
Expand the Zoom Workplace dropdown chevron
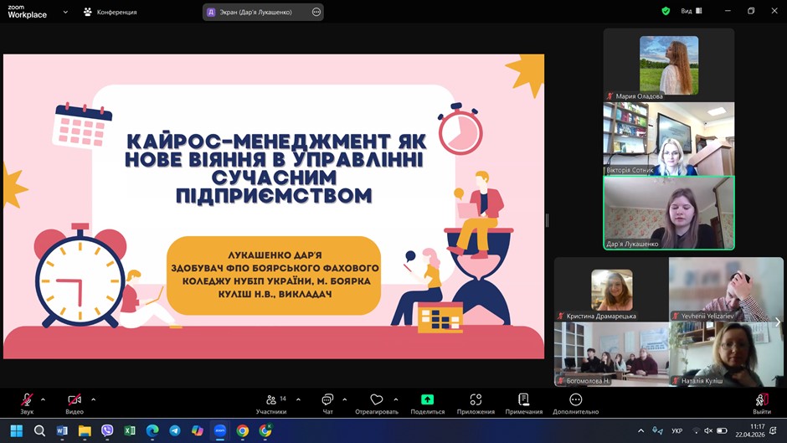click(x=65, y=12)
